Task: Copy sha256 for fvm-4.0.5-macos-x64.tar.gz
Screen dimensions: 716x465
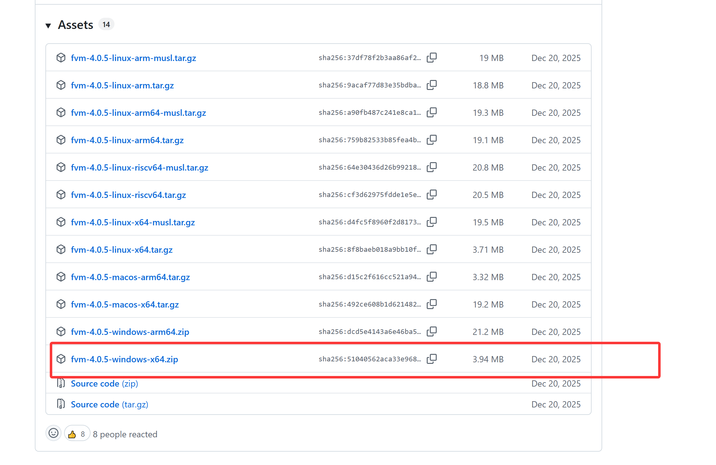Action: (x=432, y=304)
